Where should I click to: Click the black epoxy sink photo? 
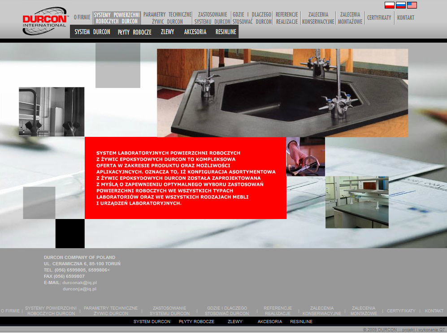tap(282, 93)
